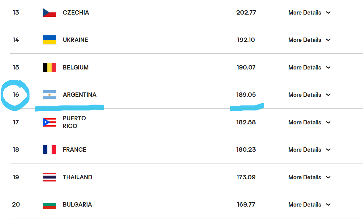Show More Details text for France
This screenshot has height=219, width=363.
click(x=305, y=150)
